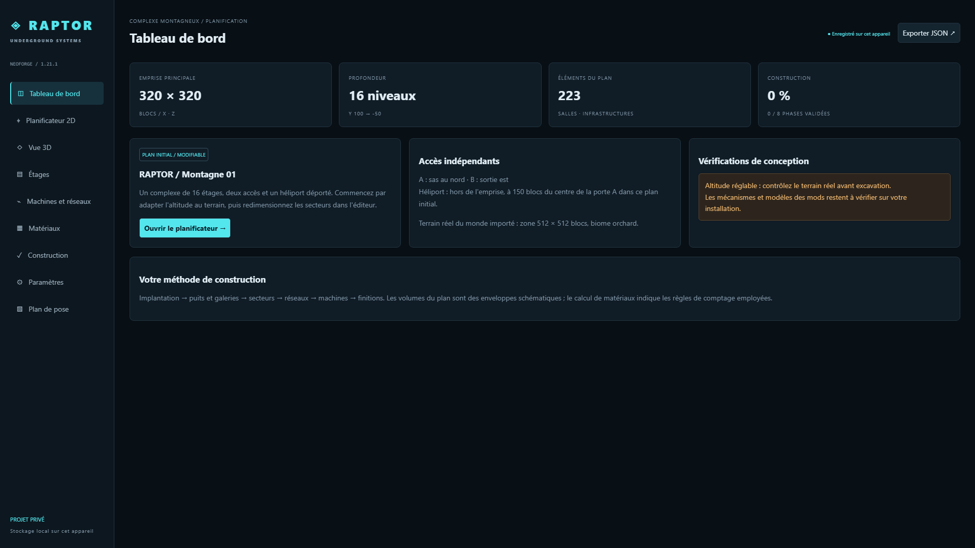975x548 pixels.
Task: Open Plan de pose page
Action: click(57, 309)
